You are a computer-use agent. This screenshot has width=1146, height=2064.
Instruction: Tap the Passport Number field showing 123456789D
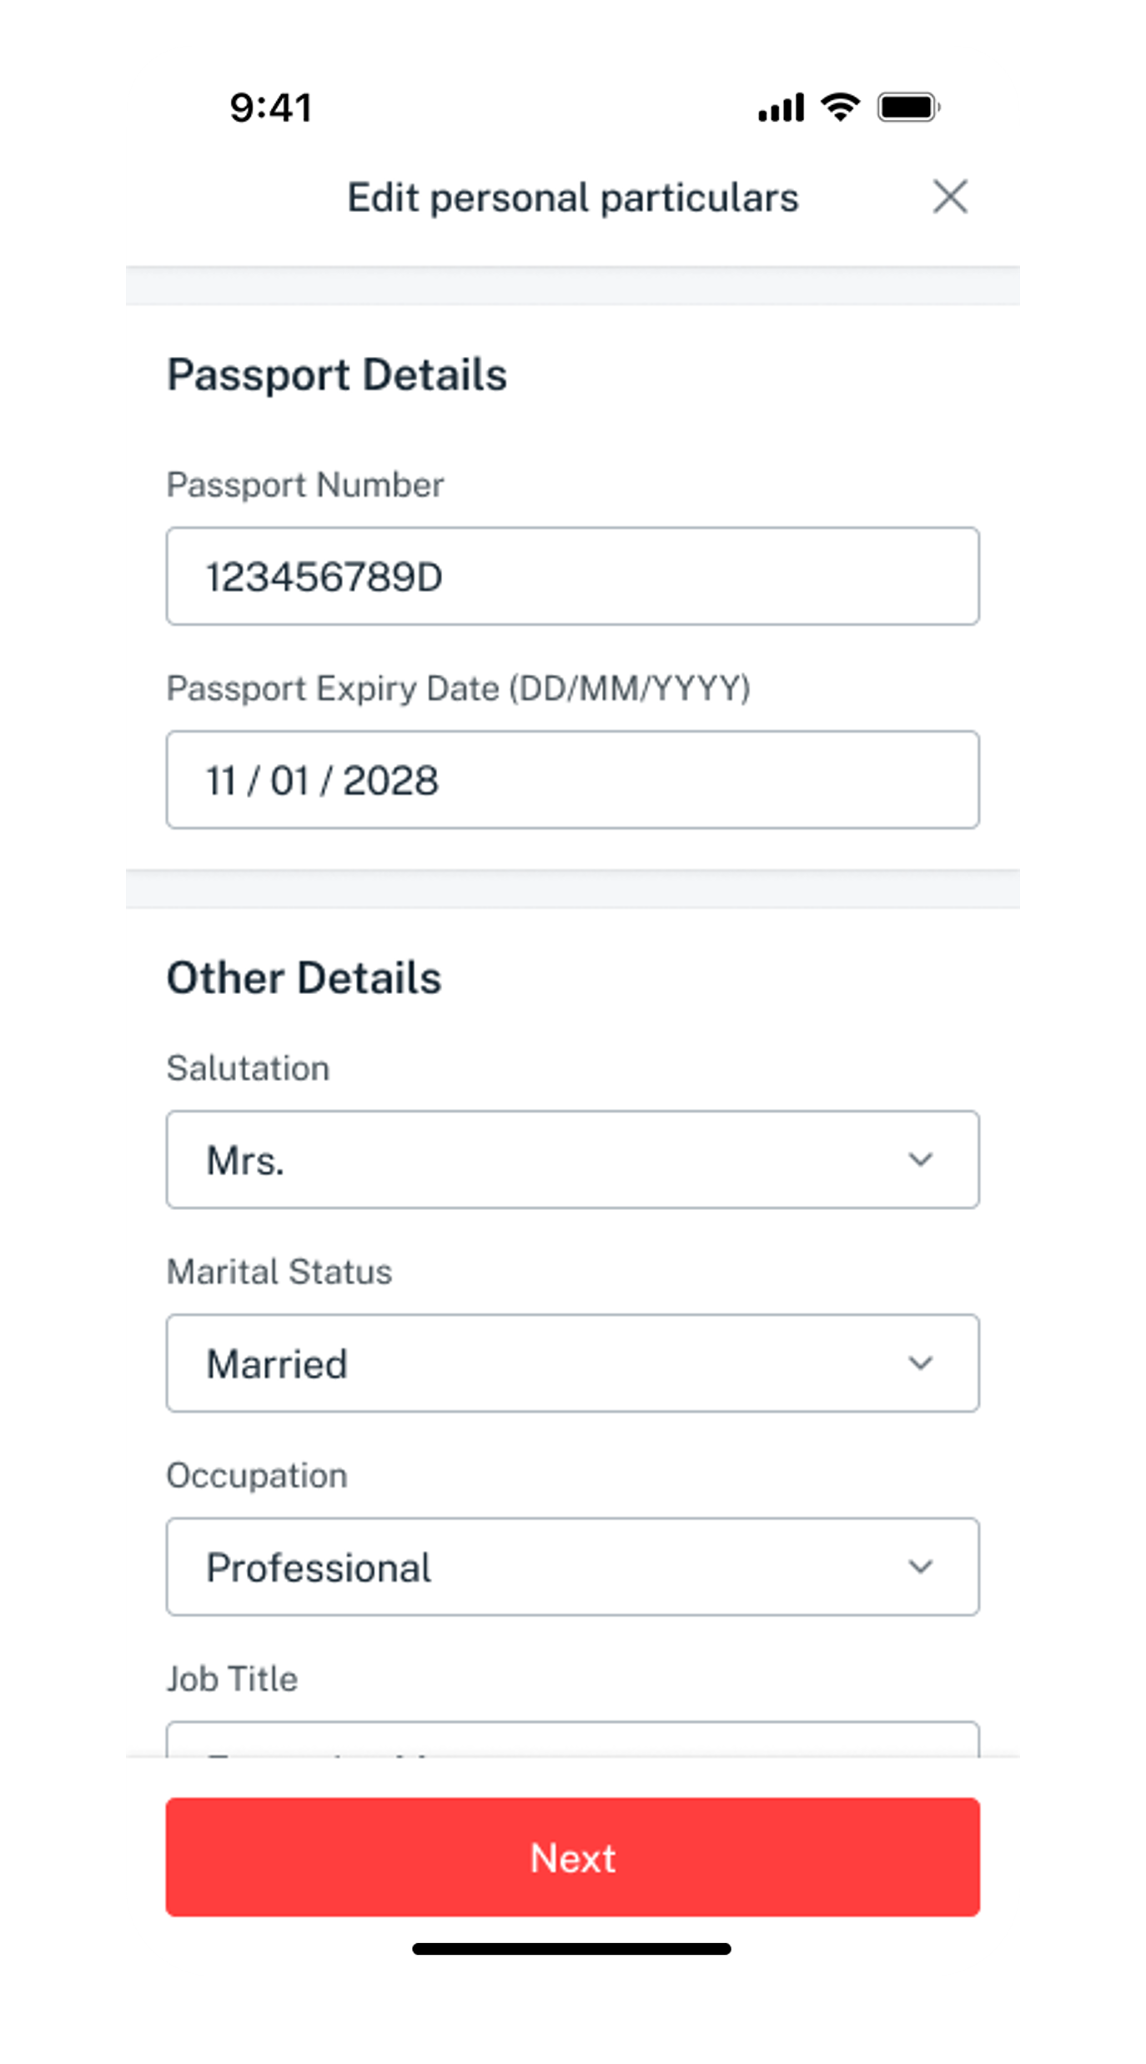(572, 575)
